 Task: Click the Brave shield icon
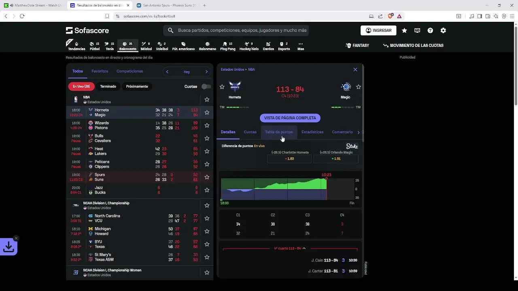(x=390, y=16)
